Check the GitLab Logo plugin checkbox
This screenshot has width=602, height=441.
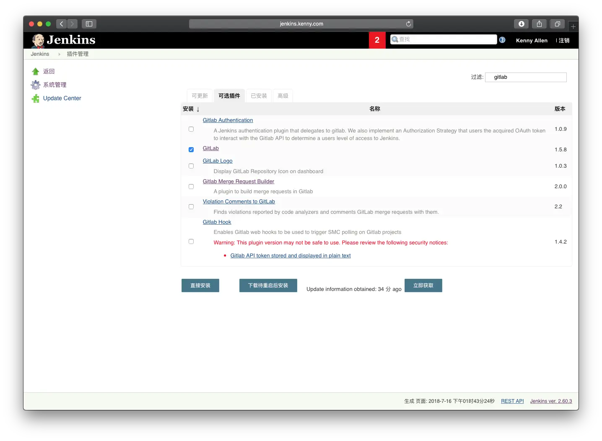coord(191,166)
